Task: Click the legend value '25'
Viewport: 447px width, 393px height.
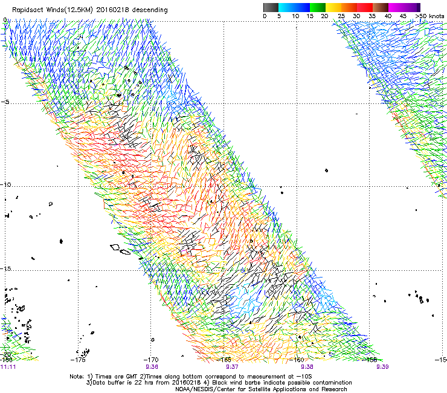Action: (341, 16)
